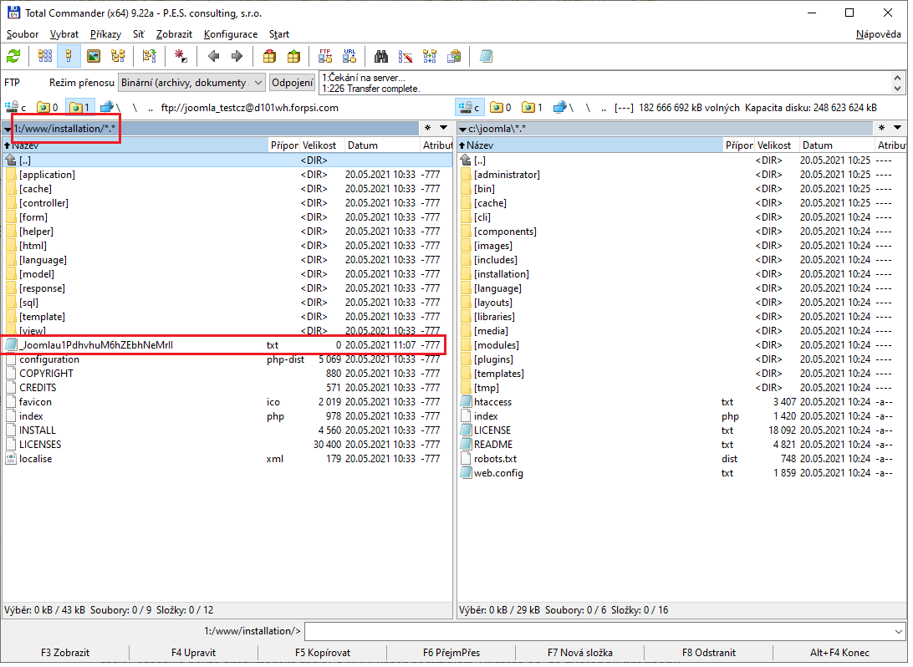Click the F5 Kopírovat button
The width and height of the screenshot is (913, 667).
pyautogui.click(x=323, y=653)
